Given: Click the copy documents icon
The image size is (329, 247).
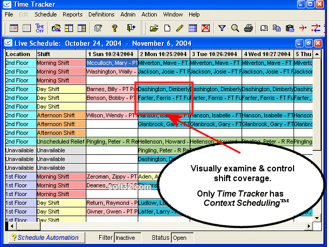Looking at the screenshot, I should pos(277,28).
